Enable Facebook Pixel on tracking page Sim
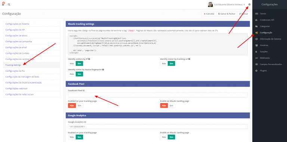The image size is (287, 142). click(79, 106)
